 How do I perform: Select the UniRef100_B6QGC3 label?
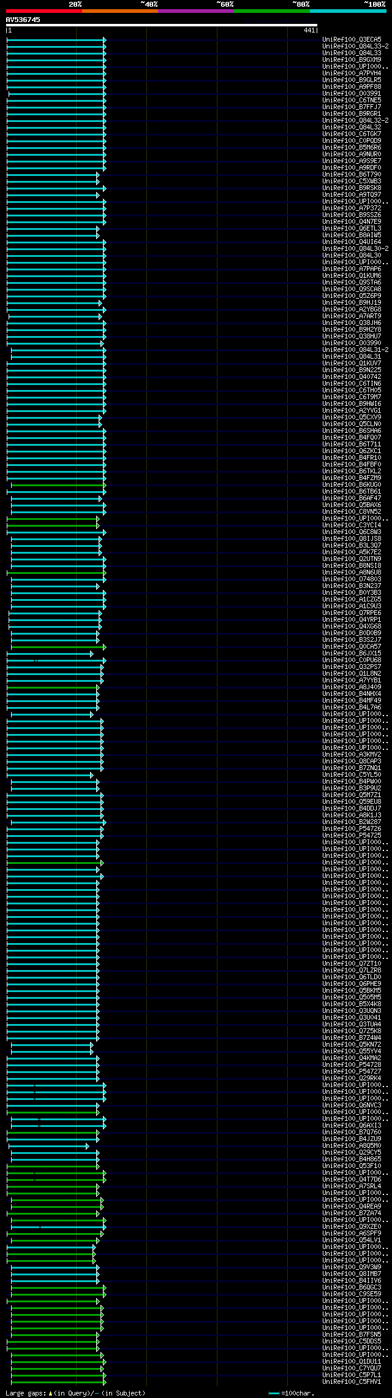pyautogui.click(x=352, y=1287)
